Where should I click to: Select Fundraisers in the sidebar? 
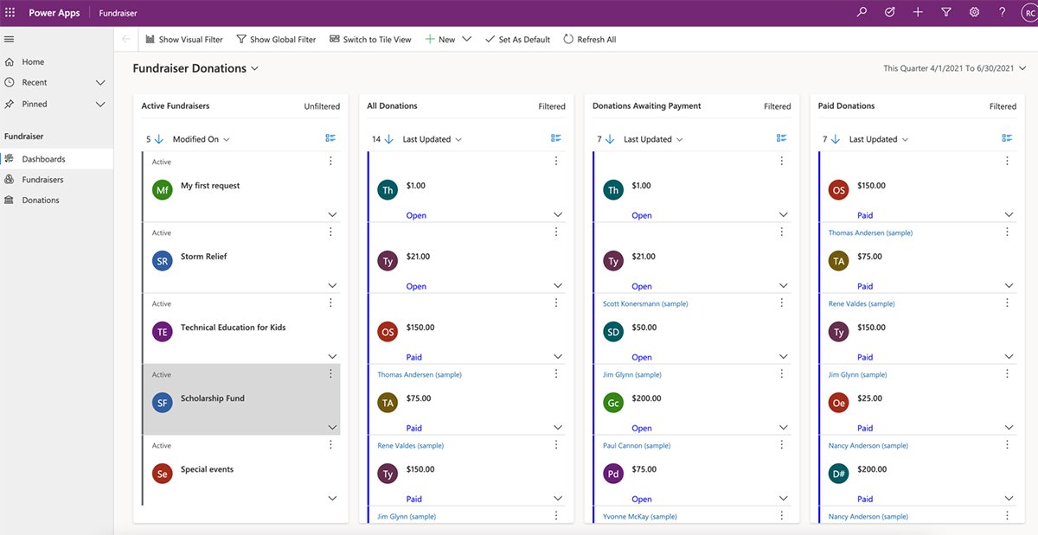(x=42, y=180)
